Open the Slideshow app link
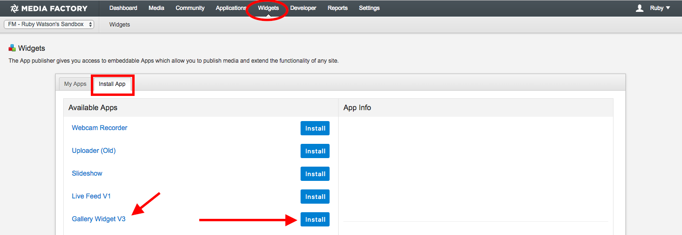682x235 pixels. point(87,173)
